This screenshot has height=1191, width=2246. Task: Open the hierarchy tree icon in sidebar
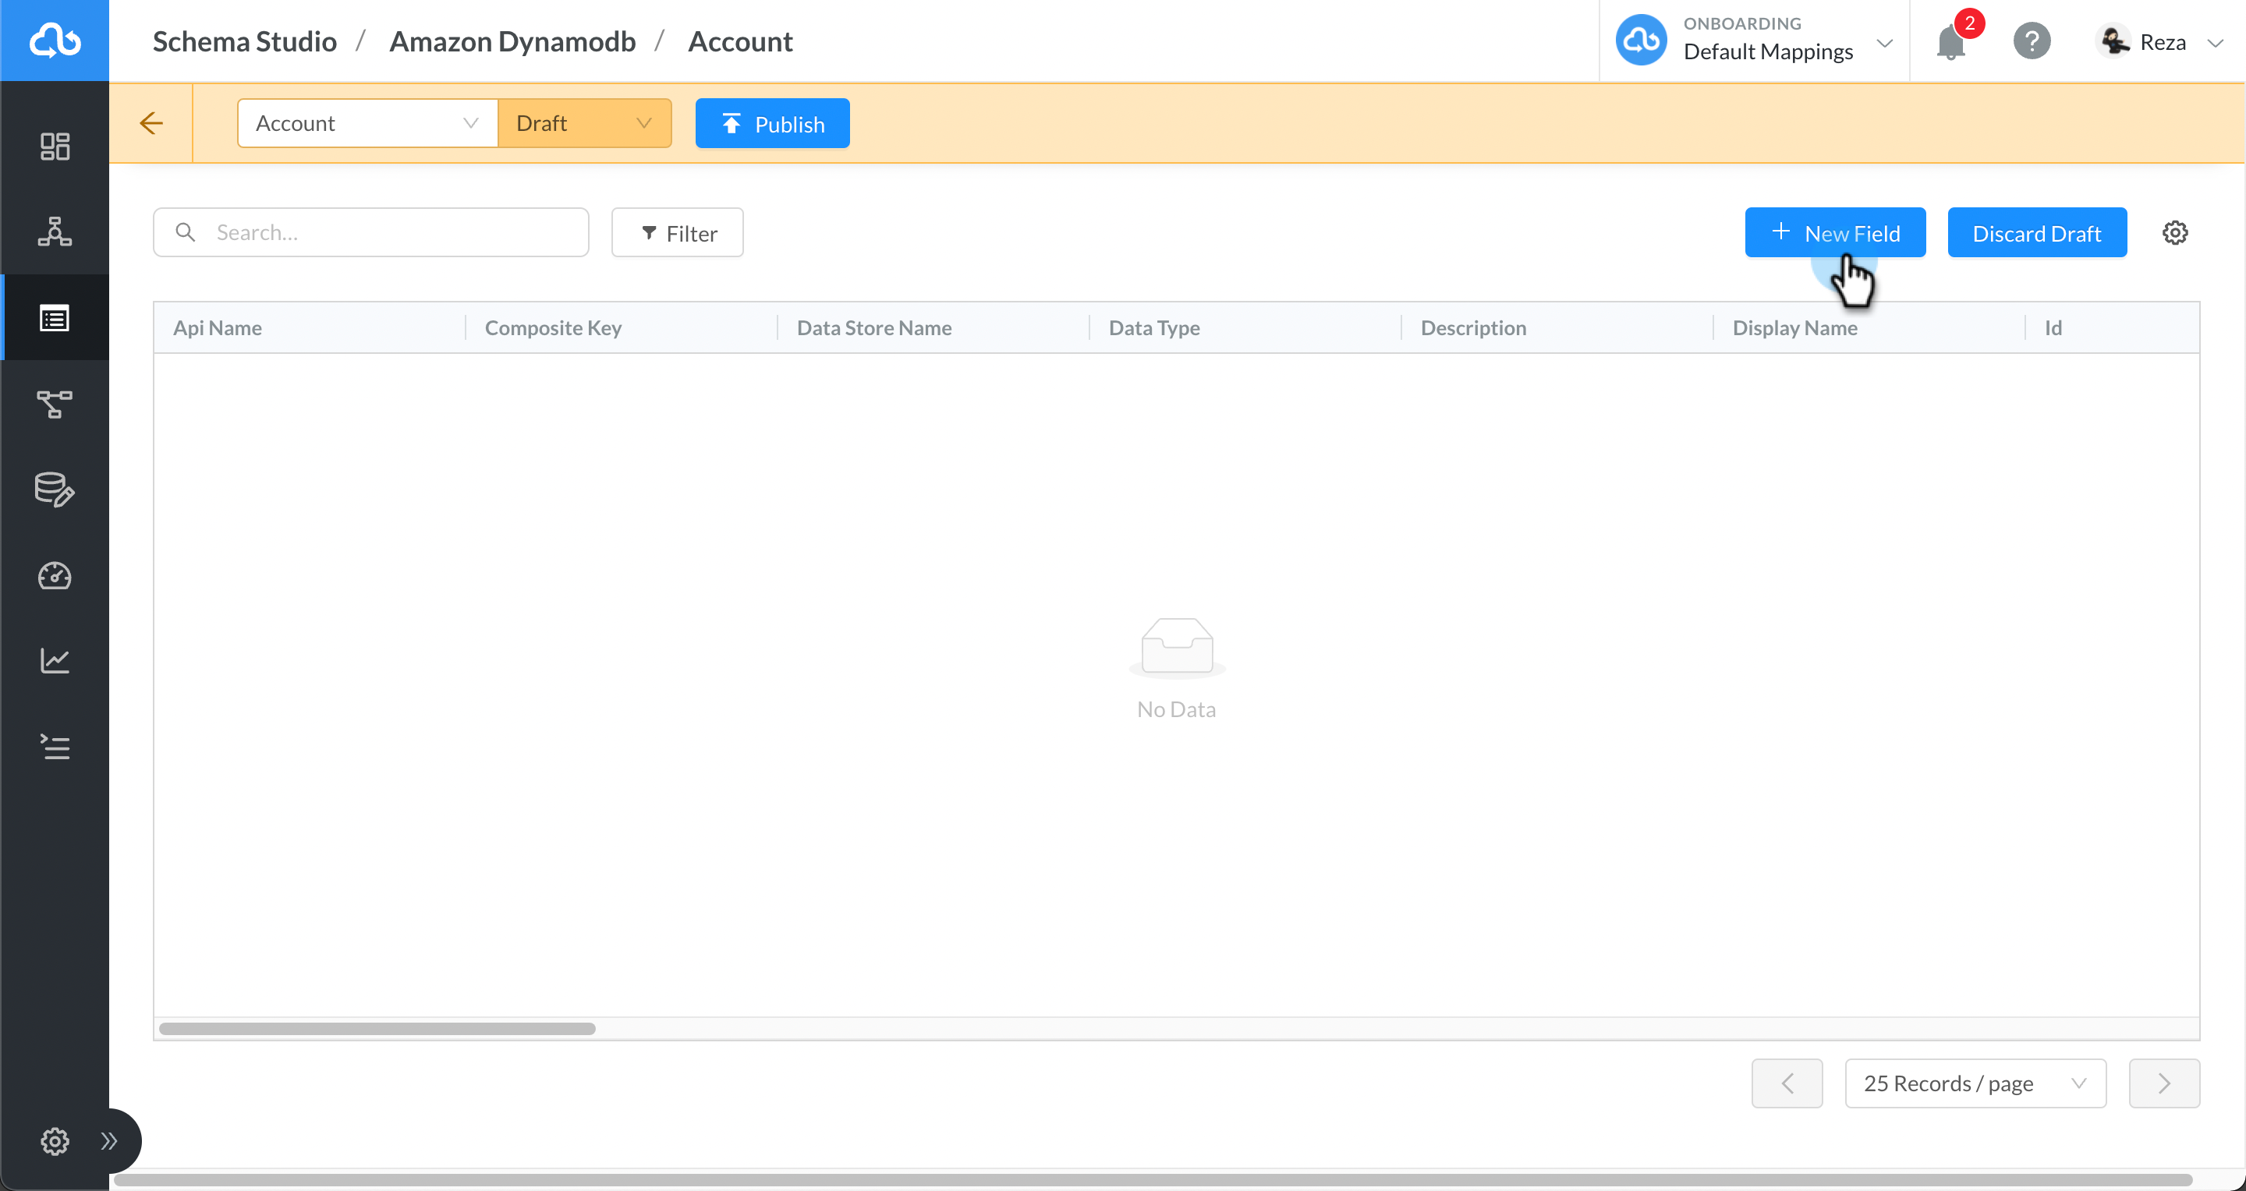tap(55, 231)
